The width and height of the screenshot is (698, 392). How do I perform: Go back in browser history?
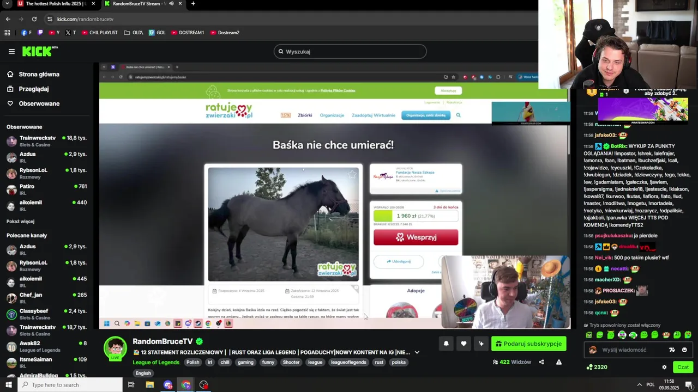8,19
